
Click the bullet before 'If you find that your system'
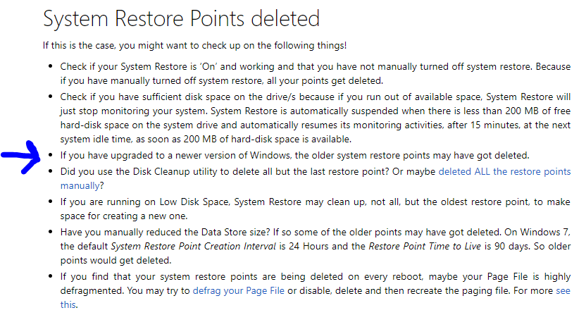[50, 276]
